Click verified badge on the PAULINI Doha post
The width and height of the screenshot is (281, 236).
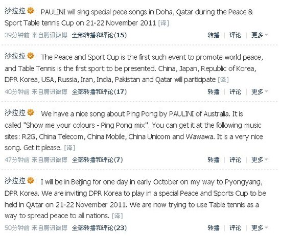31,11
